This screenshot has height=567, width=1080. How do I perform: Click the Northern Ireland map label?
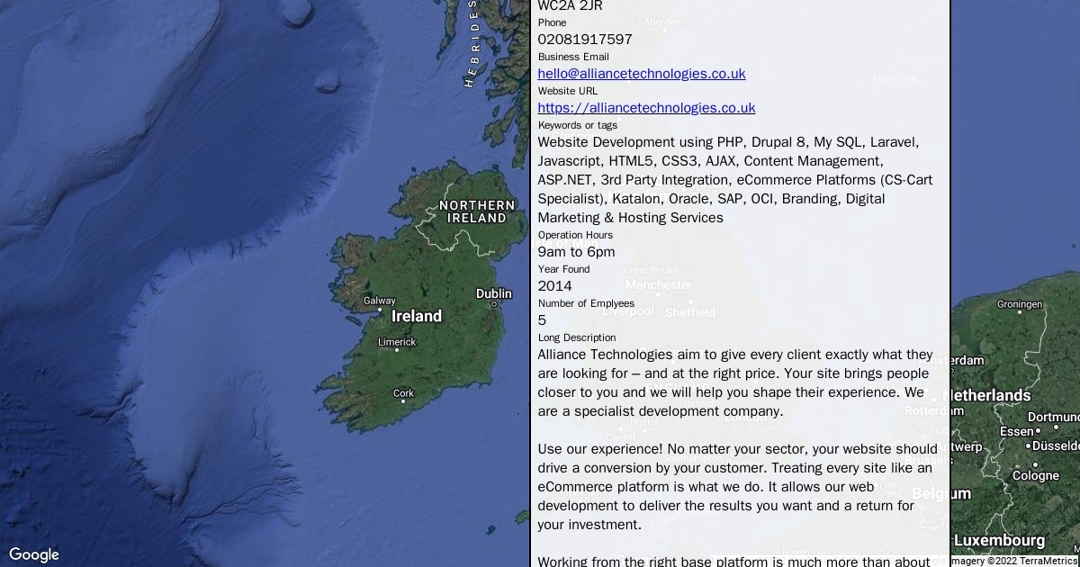pyautogui.click(x=477, y=211)
